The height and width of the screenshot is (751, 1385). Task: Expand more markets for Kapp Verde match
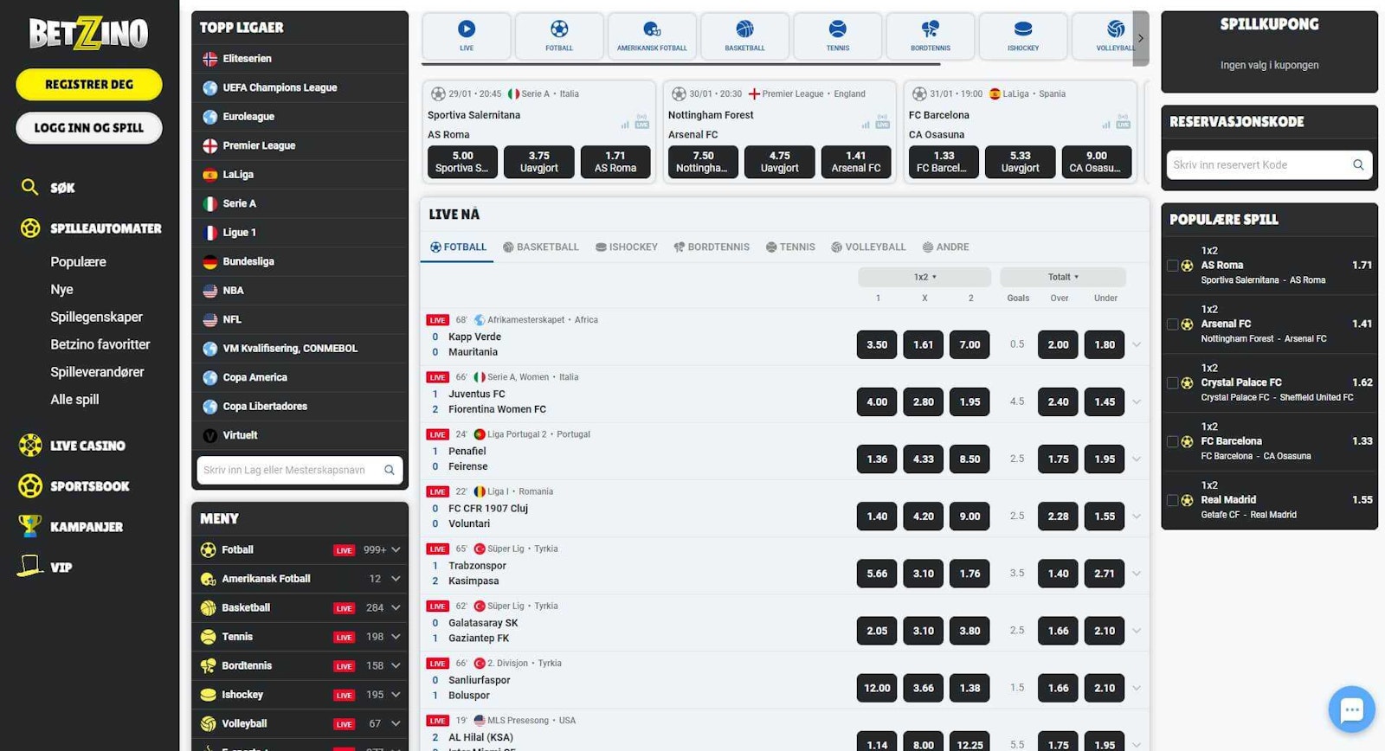(x=1137, y=344)
